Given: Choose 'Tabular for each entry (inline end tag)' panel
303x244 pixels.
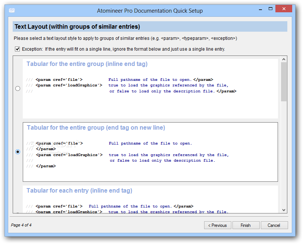Looking at the screenshot, I should pyautogui.click(x=150, y=199).
